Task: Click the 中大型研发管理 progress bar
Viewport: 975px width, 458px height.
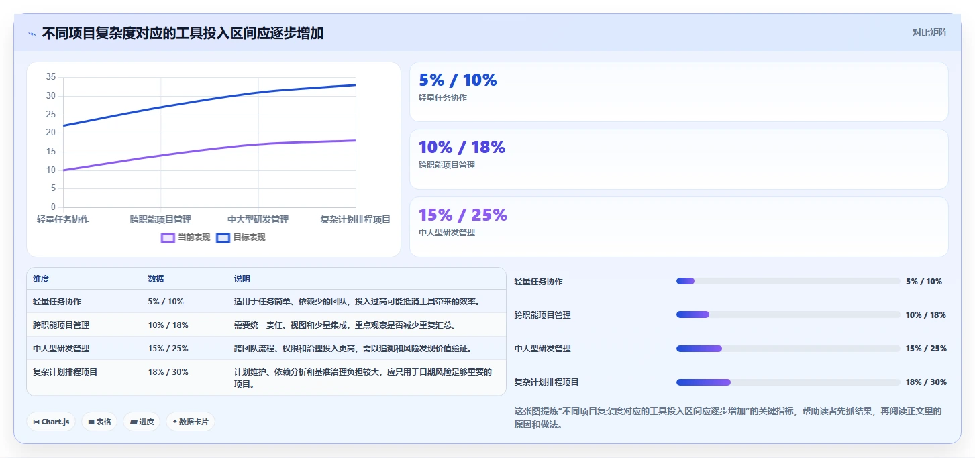Action: click(x=788, y=348)
